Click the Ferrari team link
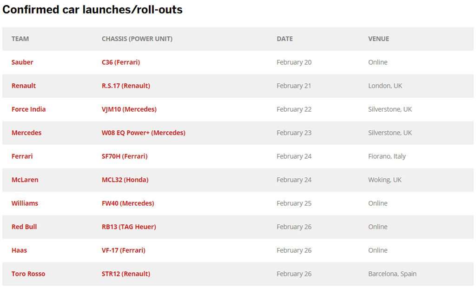This screenshot has height=289, width=476. [22, 156]
